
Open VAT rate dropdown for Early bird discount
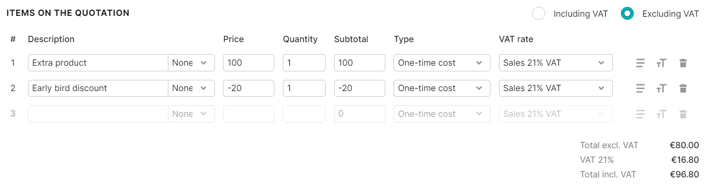click(555, 88)
